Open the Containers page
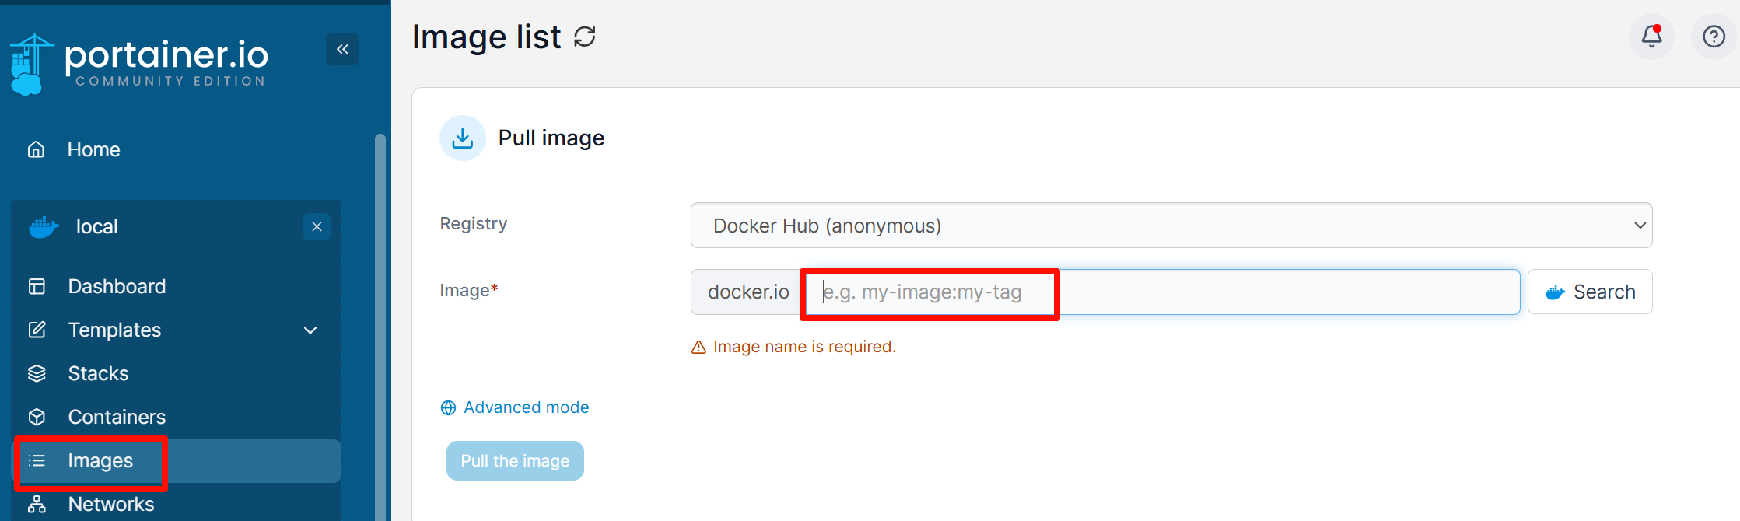This screenshot has height=521, width=1740. pyautogui.click(x=117, y=417)
